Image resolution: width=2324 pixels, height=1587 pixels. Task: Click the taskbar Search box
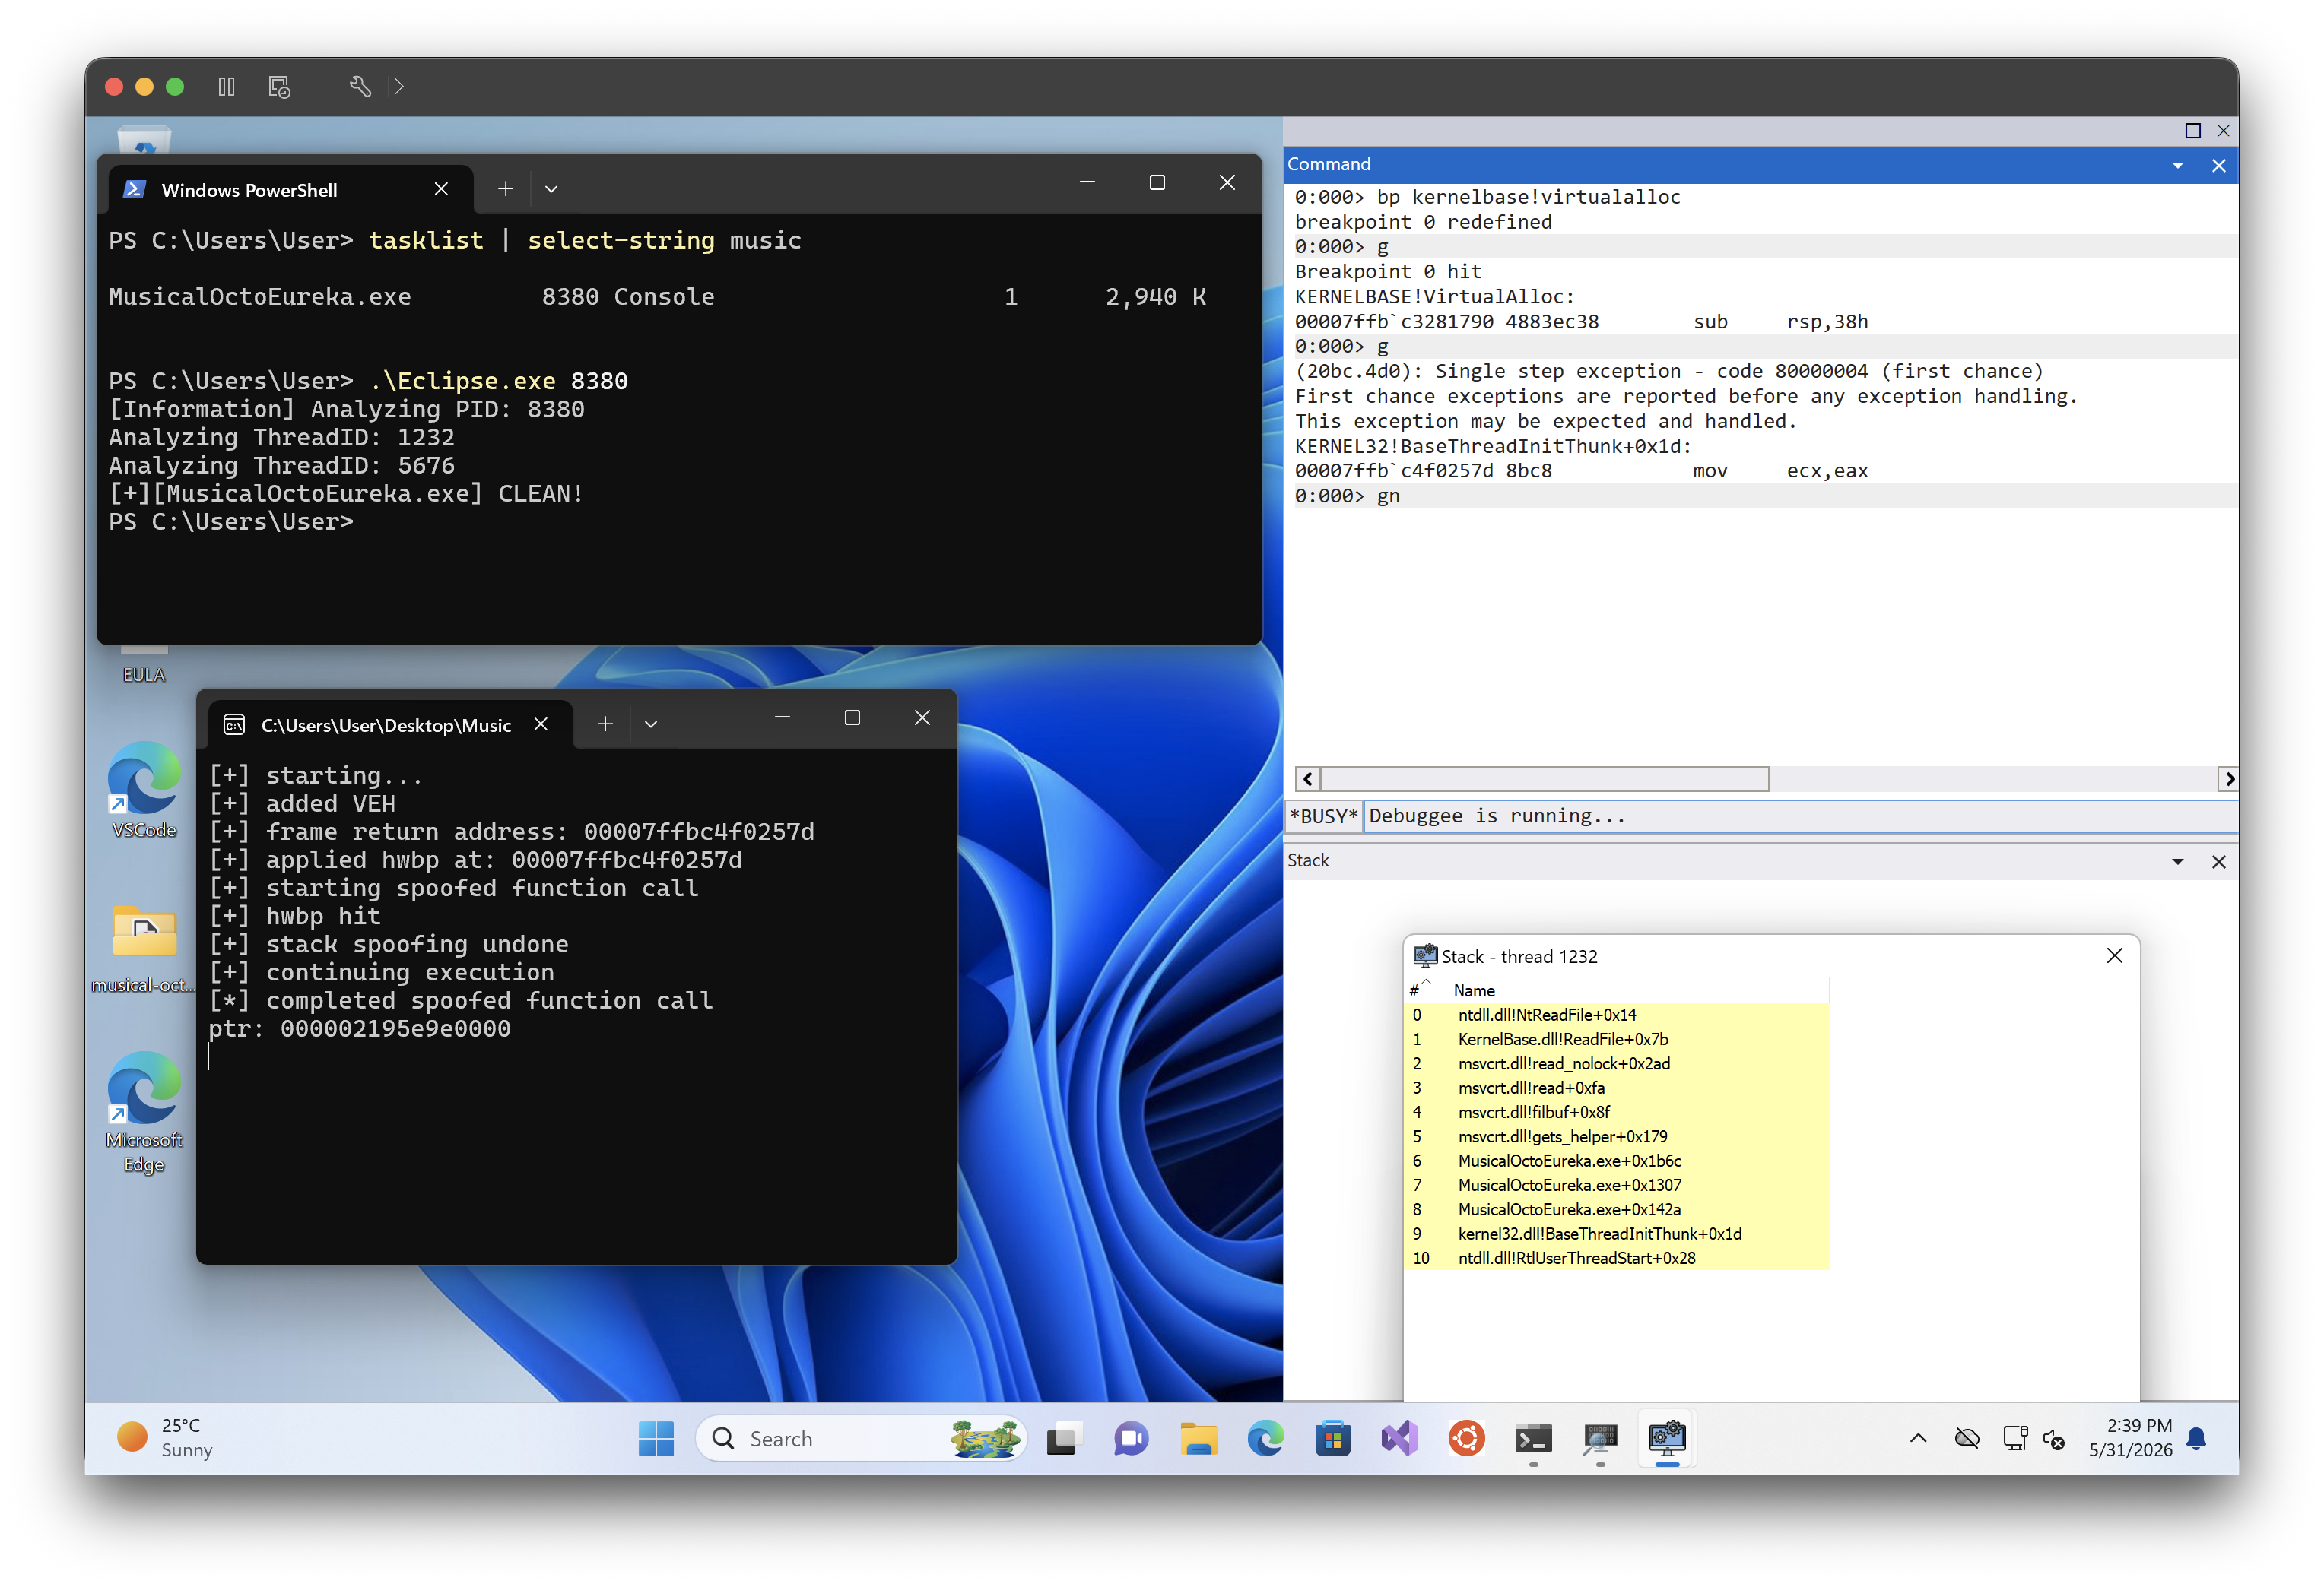point(861,1438)
